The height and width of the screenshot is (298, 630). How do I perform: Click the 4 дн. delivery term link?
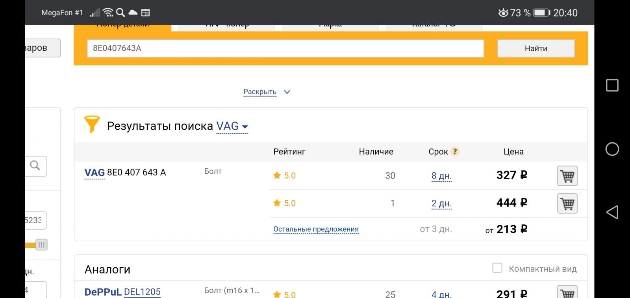click(x=441, y=294)
